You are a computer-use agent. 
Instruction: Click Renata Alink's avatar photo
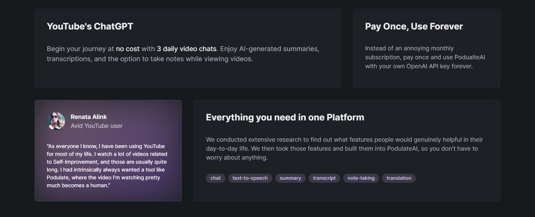click(x=56, y=121)
